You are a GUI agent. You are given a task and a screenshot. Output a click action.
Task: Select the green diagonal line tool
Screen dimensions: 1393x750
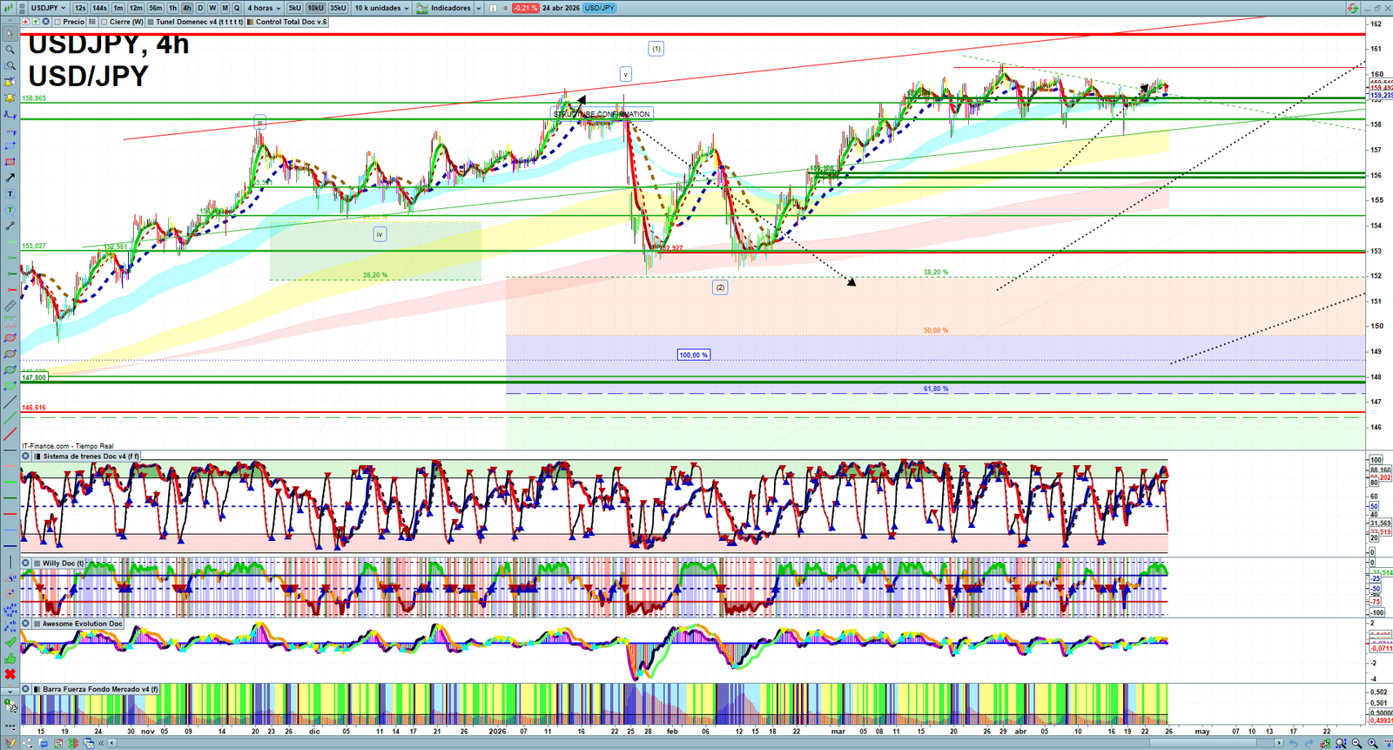tap(10, 418)
